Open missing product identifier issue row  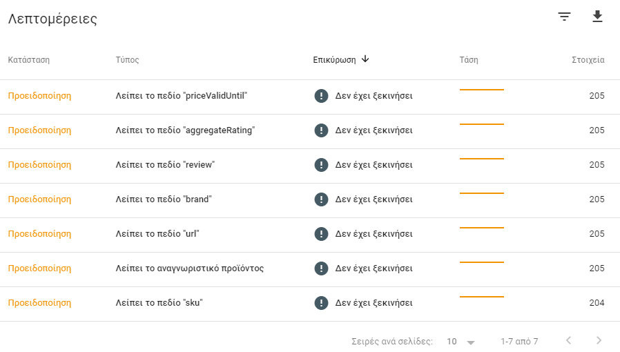pyautogui.click(x=190, y=268)
